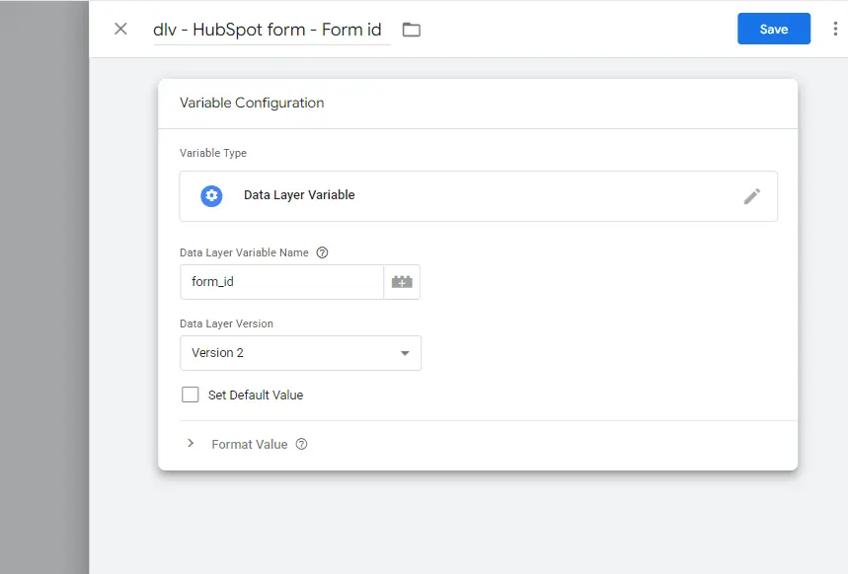Screen dimensions: 848x574
Task: Click the Variable Configuration heading
Action: click(x=252, y=103)
